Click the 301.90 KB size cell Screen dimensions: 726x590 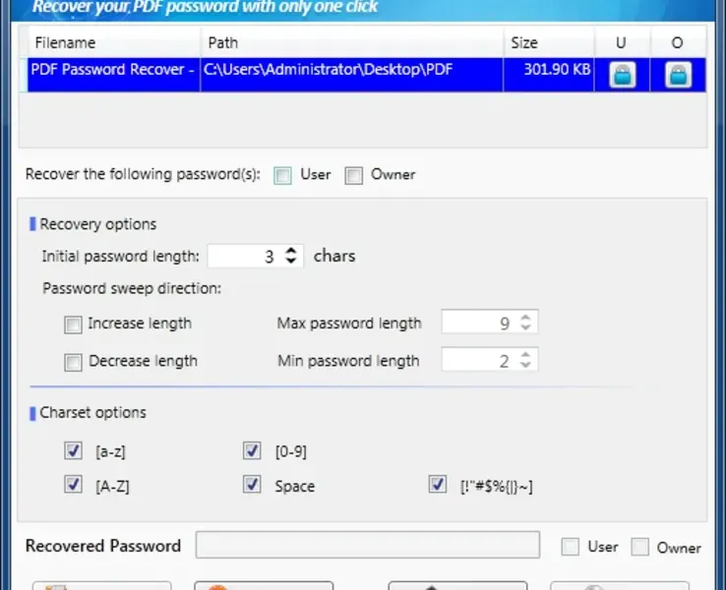tap(549, 75)
